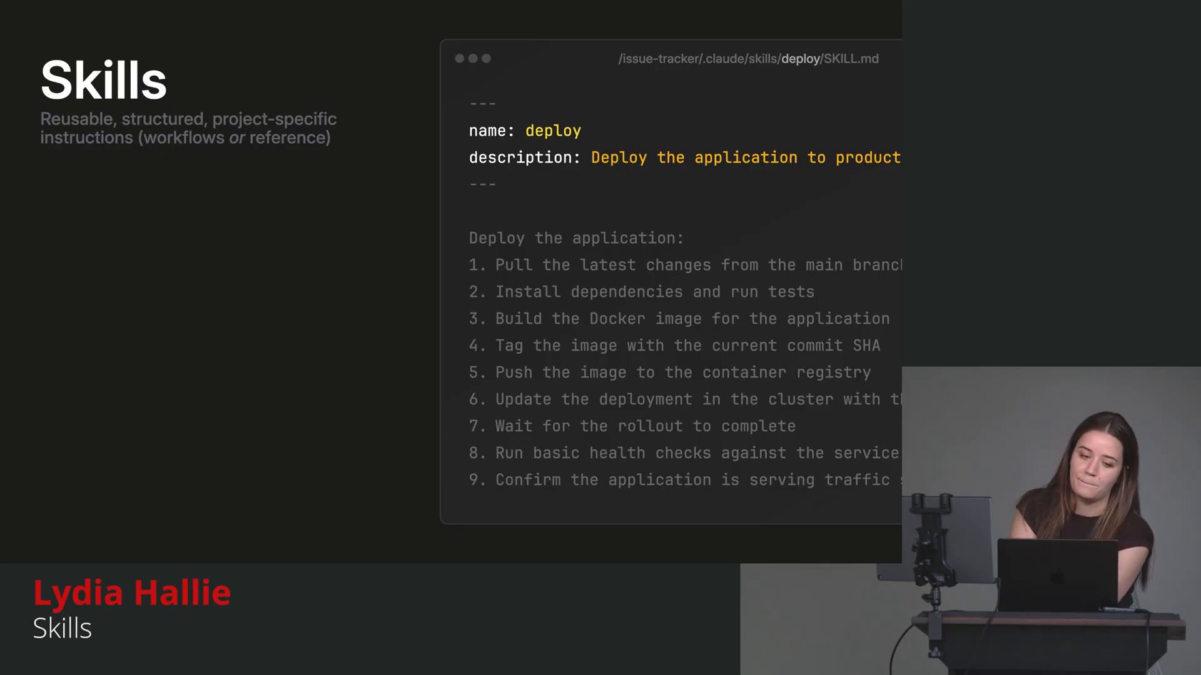Click the middle gray window dot
Screen dimensions: 1201x675
[473, 58]
